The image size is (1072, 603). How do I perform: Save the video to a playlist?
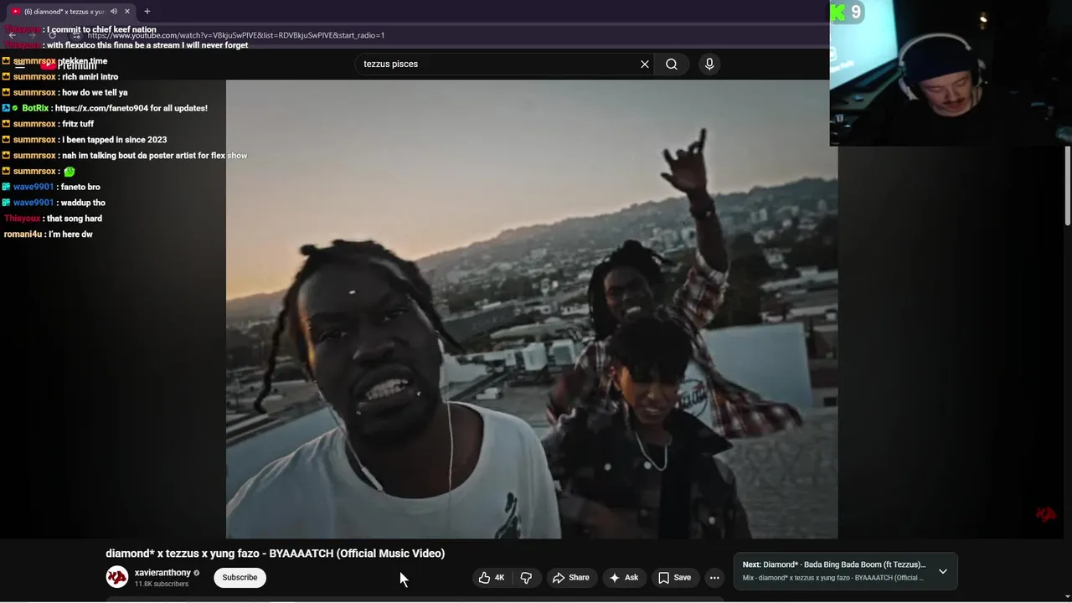point(674,577)
